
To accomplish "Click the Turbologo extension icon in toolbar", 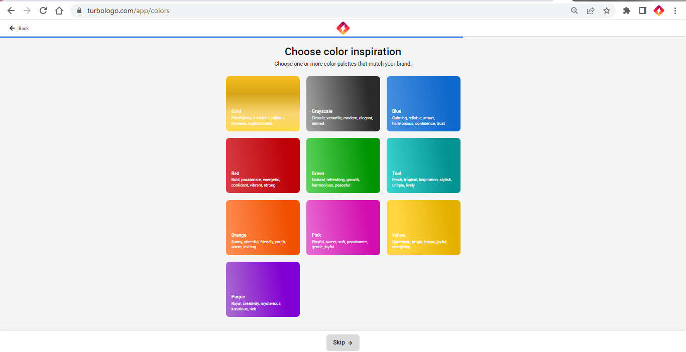I will 658,11.
